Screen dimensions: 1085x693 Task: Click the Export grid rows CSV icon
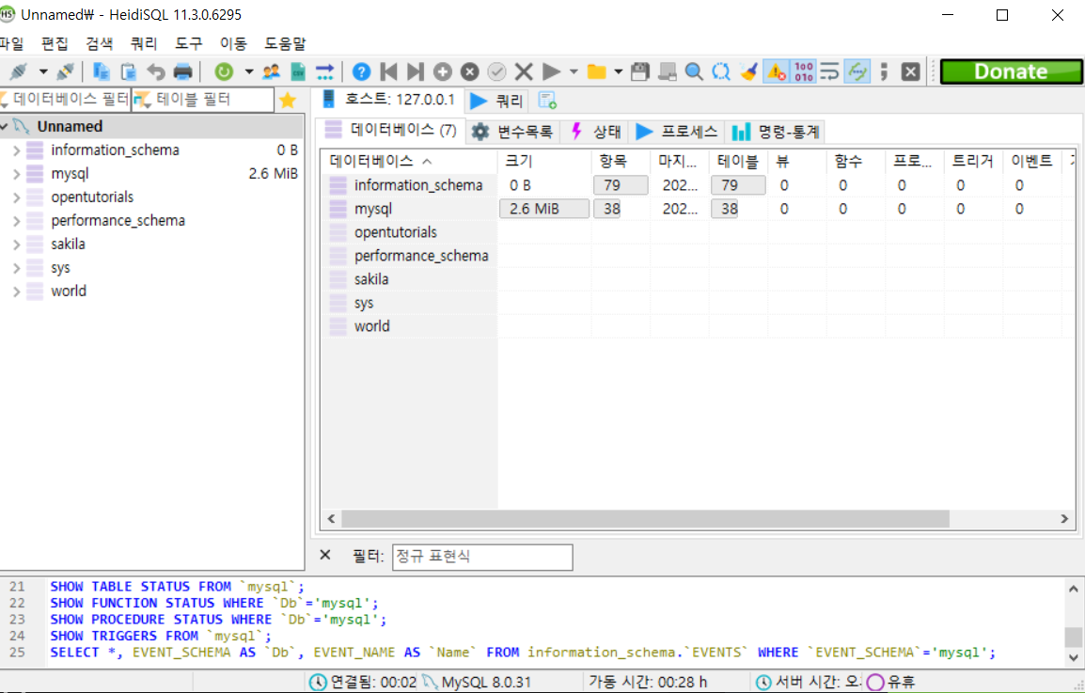(x=298, y=71)
